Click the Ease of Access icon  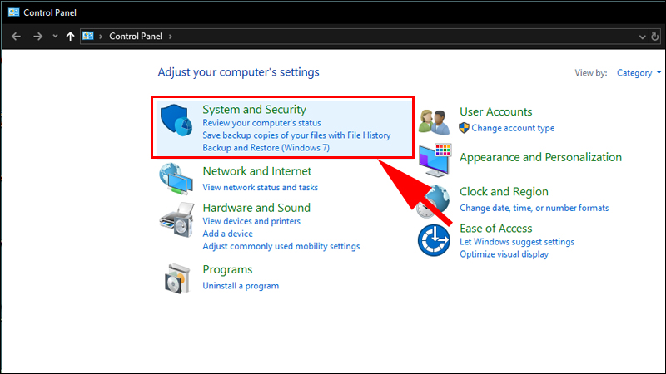434,239
